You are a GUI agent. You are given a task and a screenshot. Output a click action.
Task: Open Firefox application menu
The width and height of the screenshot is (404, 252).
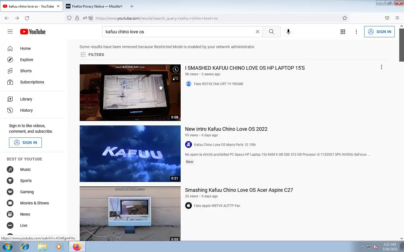click(397, 18)
